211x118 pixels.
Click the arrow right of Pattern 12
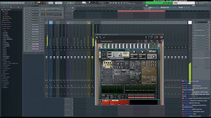63,3
